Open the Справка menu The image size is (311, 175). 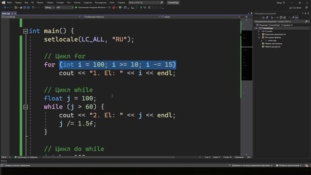(121, 2)
